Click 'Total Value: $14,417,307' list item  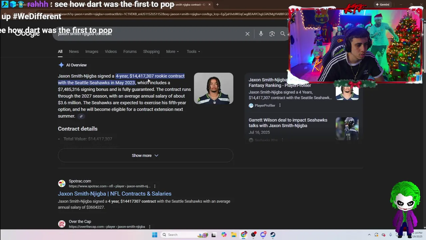88,139
